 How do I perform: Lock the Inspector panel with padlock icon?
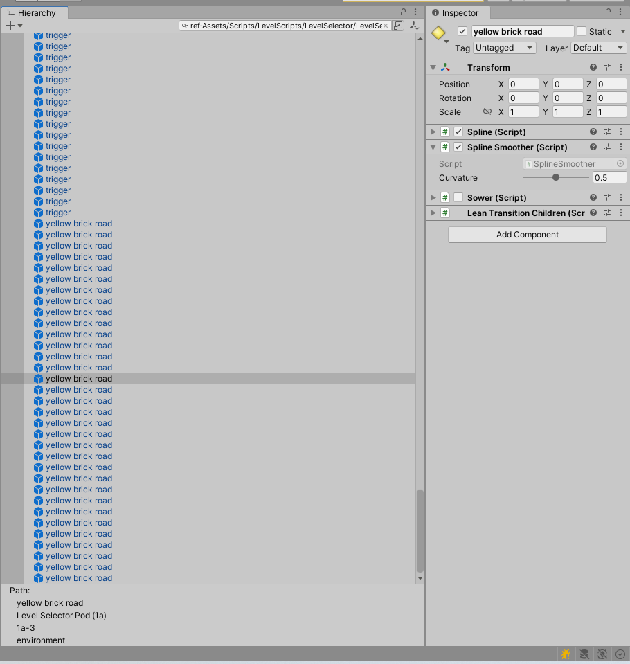(609, 12)
